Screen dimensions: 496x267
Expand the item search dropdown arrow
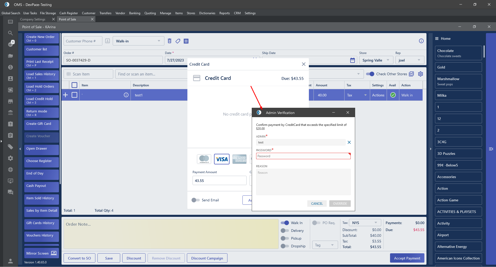(x=358, y=74)
